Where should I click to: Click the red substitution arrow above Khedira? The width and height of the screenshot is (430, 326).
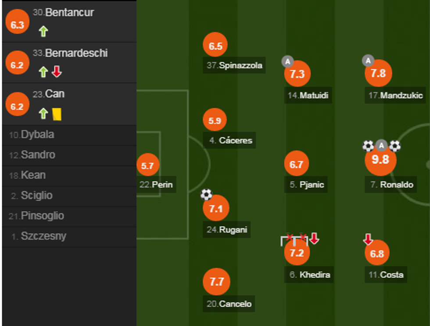click(x=314, y=239)
